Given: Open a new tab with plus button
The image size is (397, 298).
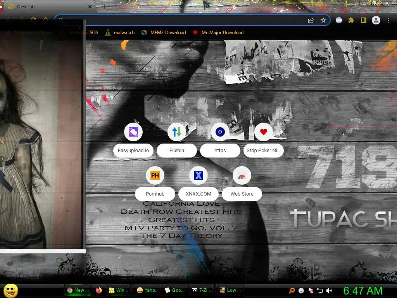Looking at the screenshot, I should [x=104, y=7].
